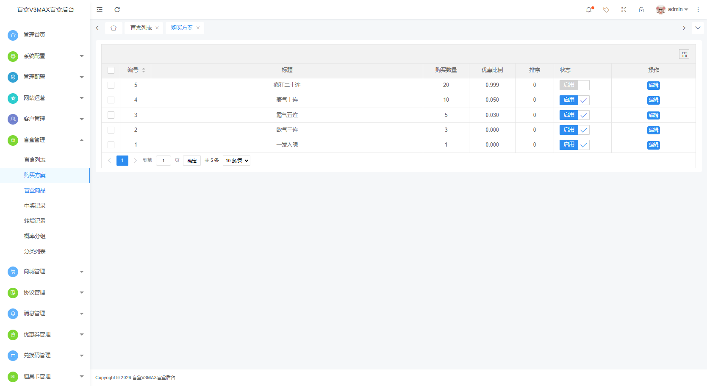
Task: Expand the 协议管理 menu
Action: click(82, 292)
